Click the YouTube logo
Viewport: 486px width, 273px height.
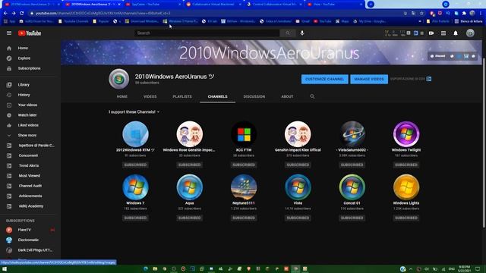click(30, 33)
